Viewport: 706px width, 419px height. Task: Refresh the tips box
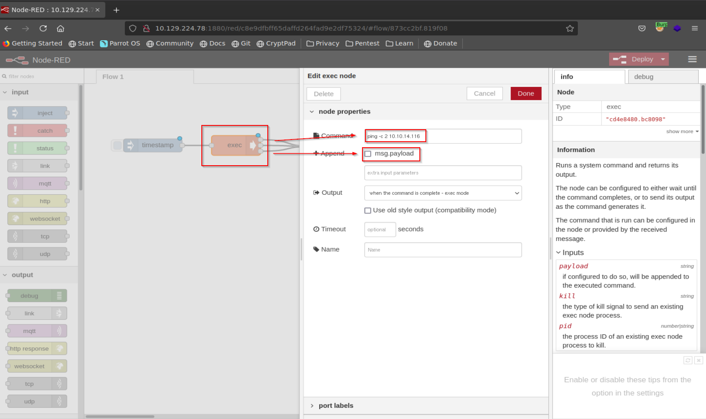tap(688, 360)
